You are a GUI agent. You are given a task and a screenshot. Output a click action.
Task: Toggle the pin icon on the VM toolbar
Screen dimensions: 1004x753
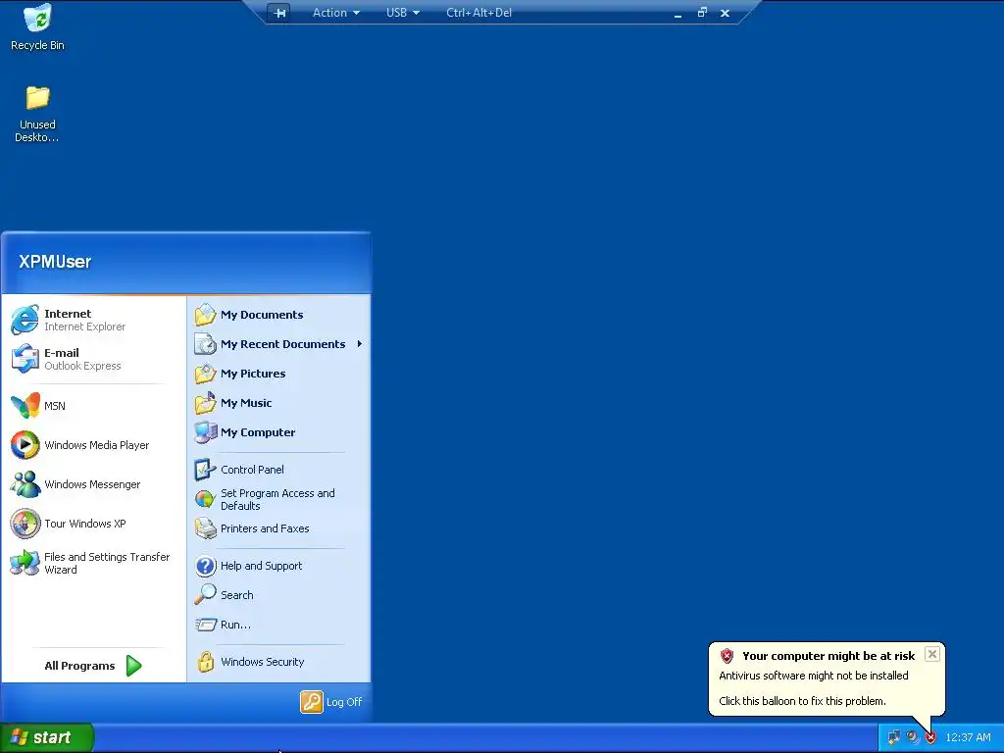click(279, 13)
